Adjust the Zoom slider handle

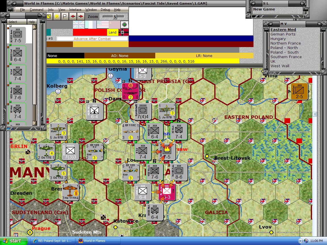(x=115, y=17)
